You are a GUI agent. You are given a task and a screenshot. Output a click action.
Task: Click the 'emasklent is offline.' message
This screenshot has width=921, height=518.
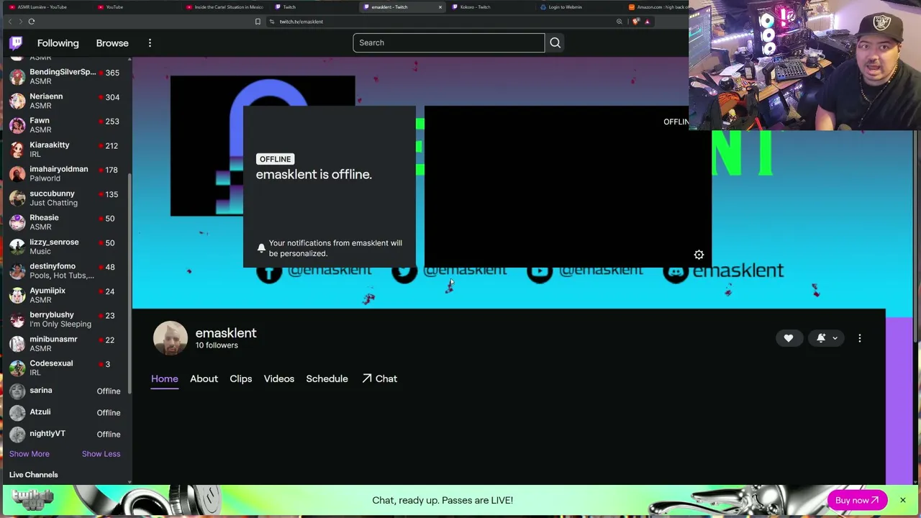(x=314, y=174)
